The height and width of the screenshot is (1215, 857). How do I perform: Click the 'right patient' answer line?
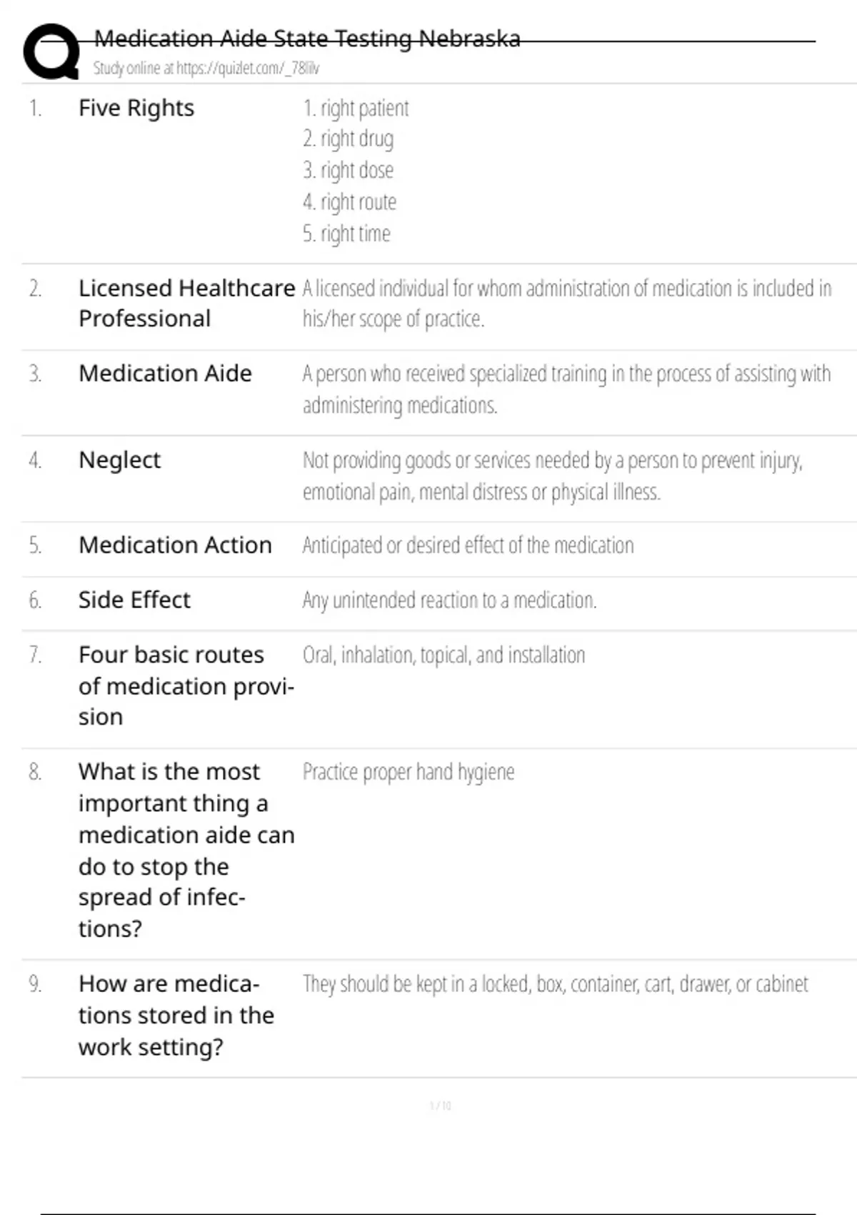coord(356,109)
